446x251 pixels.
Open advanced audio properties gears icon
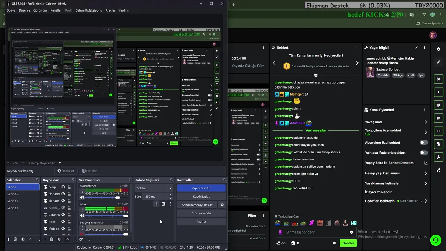81,239
